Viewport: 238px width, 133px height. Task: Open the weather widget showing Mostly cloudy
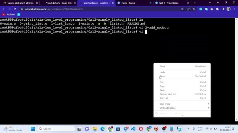pos(13,129)
